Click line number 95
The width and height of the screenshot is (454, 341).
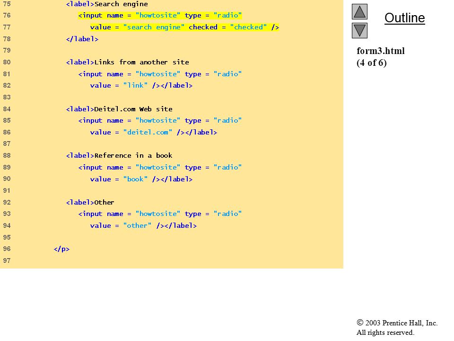[x=7, y=237]
